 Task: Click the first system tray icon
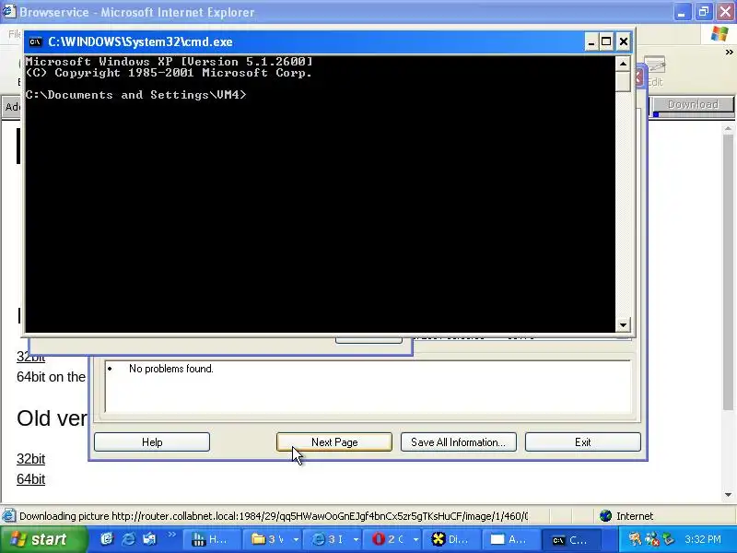tap(635, 539)
